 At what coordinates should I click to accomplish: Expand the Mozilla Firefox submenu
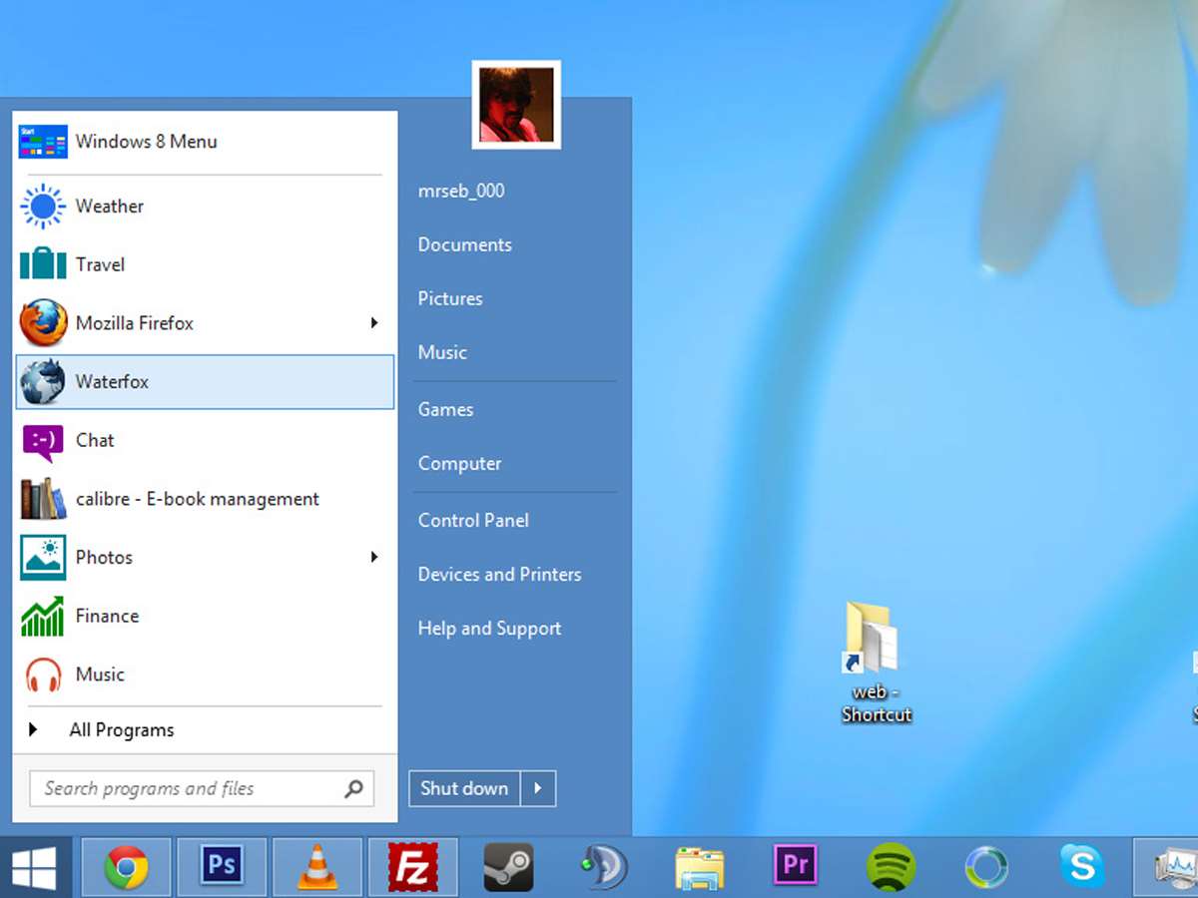pos(374,323)
